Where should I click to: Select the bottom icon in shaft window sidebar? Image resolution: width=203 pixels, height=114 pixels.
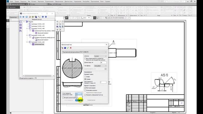21,31
